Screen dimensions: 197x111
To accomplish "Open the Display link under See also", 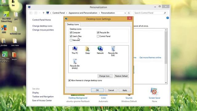I will tap(36, 92).
